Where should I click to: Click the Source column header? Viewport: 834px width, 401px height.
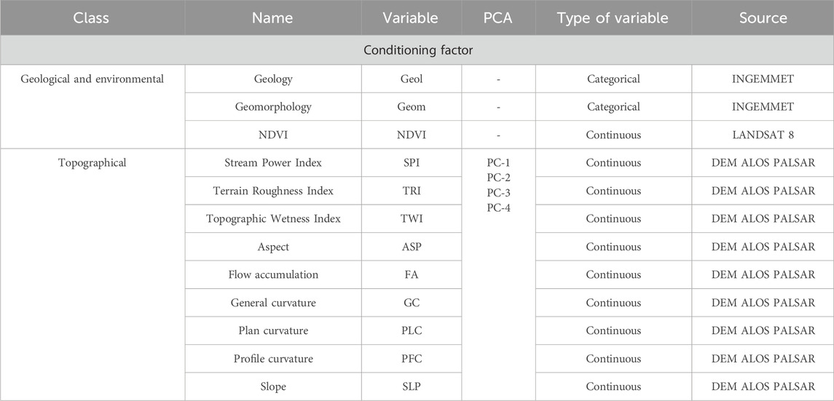click(x=763, y=18)
